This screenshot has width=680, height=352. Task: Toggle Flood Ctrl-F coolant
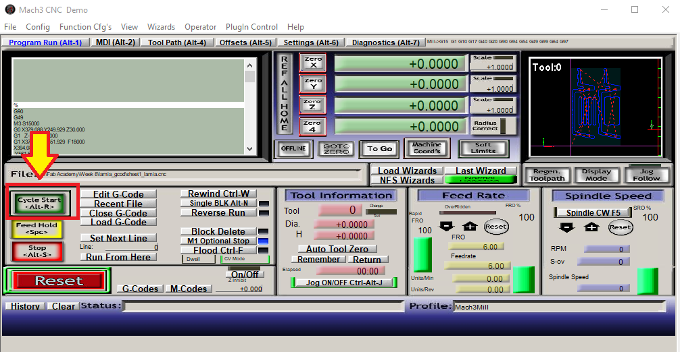[x=218, y=250]
